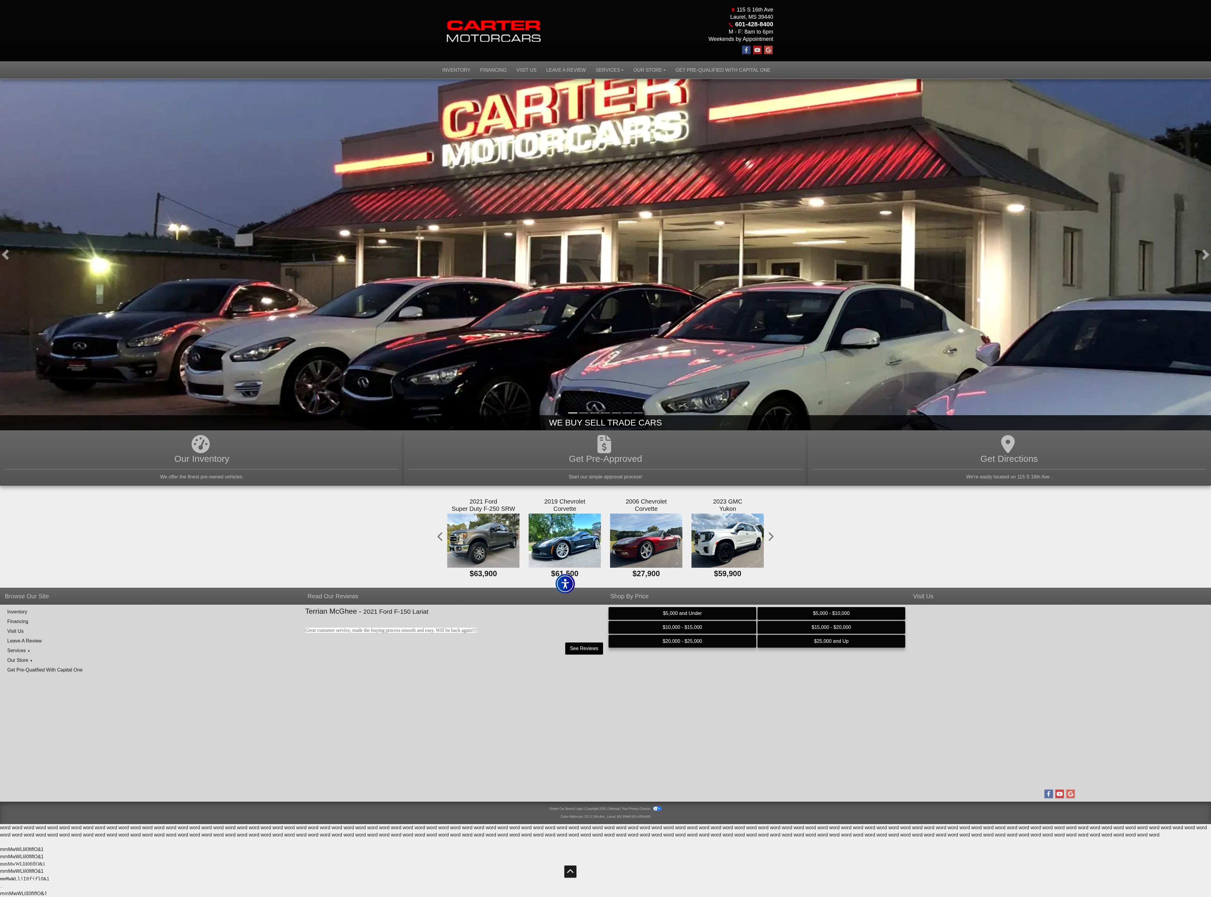
Task: Click the See Reviews button
Action: pyautogui.click(x=584, y=648)
